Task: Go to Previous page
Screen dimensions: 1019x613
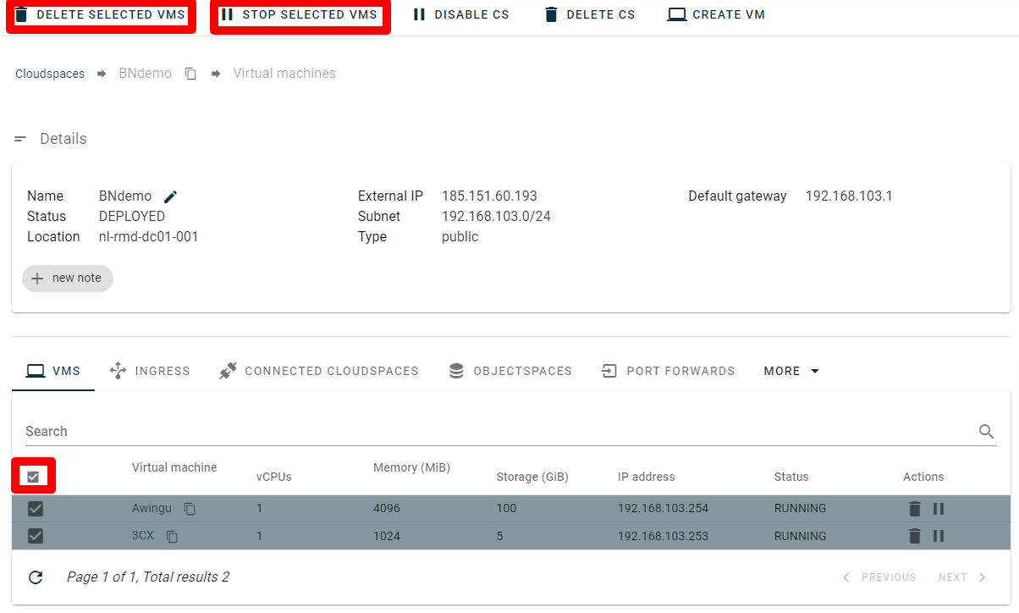Action: 879,577
